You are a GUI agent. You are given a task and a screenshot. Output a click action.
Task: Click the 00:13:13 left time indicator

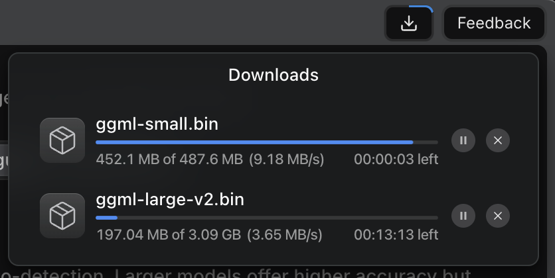tap(396, 234)
